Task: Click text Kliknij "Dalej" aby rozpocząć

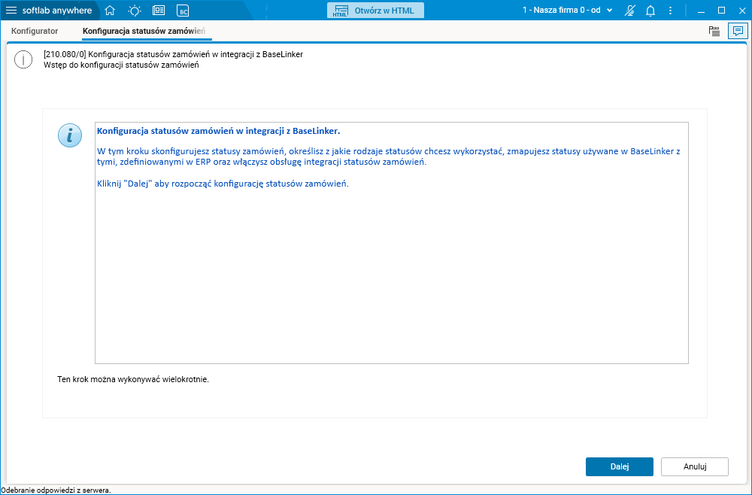Action: [223, 184]
